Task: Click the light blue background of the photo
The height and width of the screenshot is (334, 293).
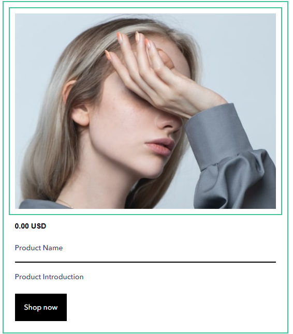Action: click(x=245, y=53)
